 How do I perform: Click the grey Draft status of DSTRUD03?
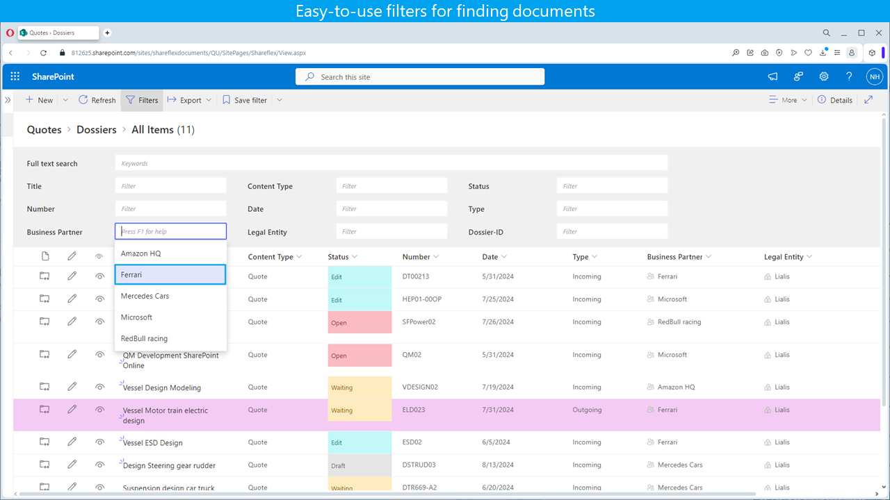[x=359, y=465]
